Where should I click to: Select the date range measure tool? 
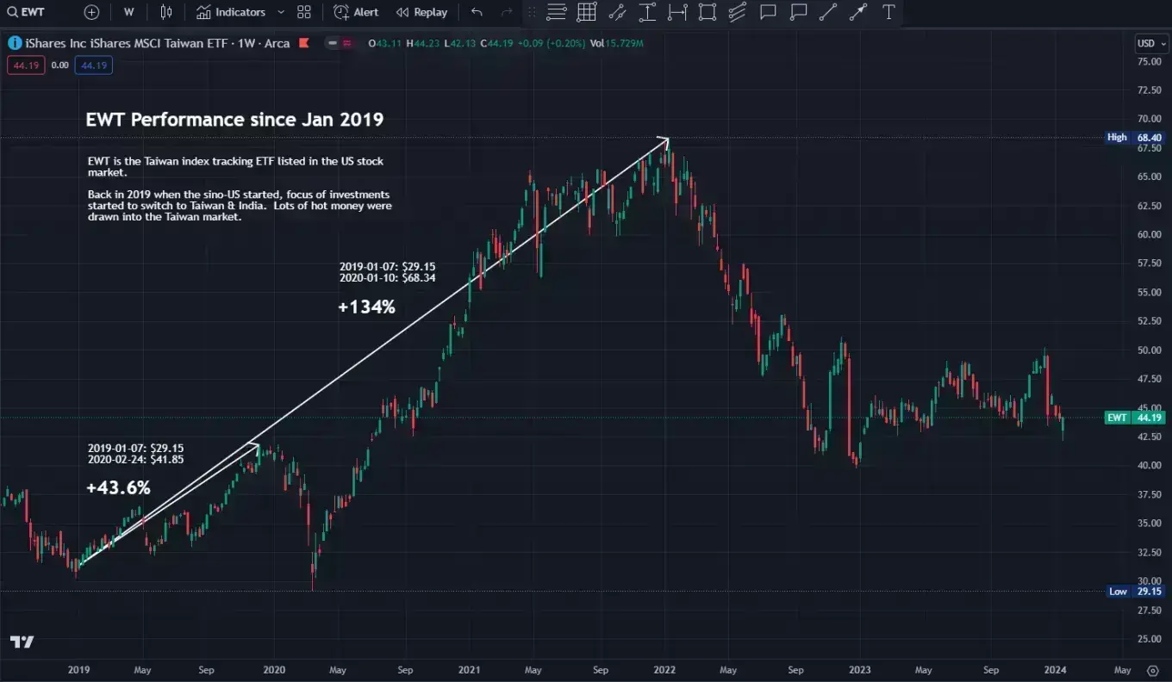(677, 12)
